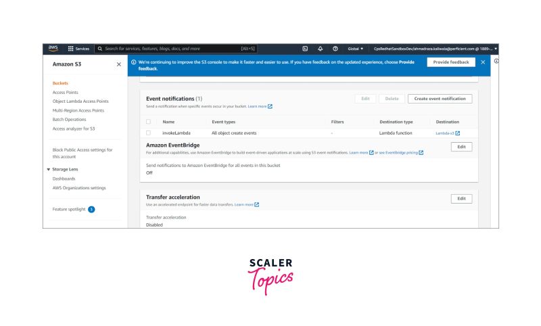Click the Feature spotlight badge count
The width and height of the screenshot is (541, 326).
click(x=91, y=210)
